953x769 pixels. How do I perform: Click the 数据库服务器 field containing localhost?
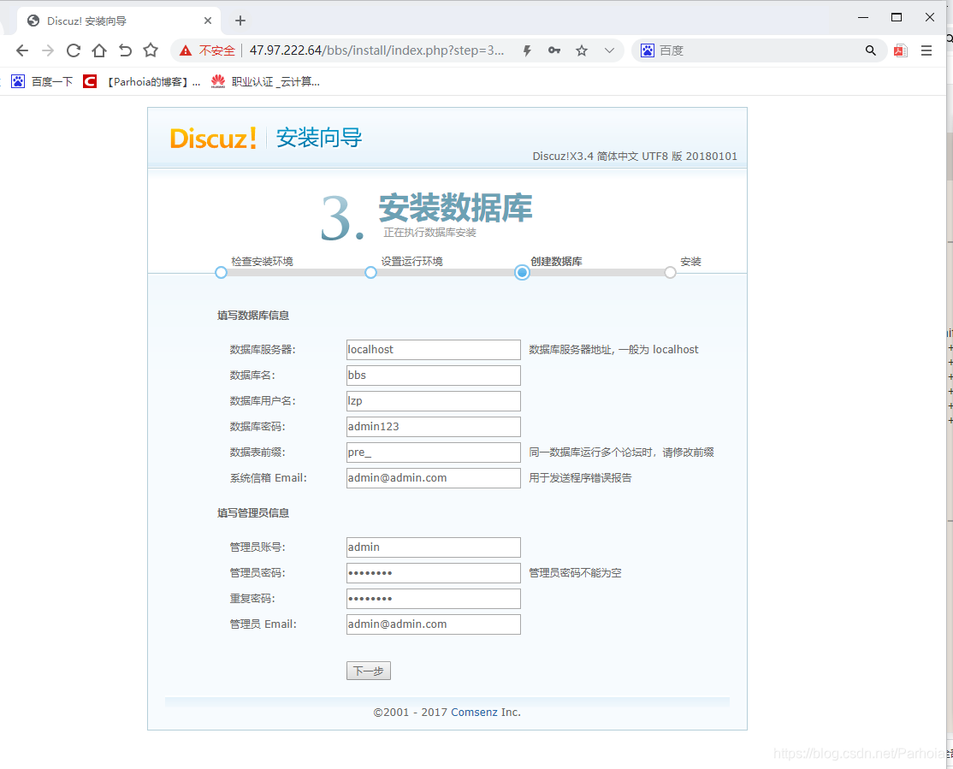(434, 350)
